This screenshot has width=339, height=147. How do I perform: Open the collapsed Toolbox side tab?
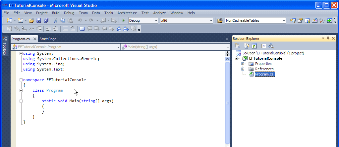(5, 46)
